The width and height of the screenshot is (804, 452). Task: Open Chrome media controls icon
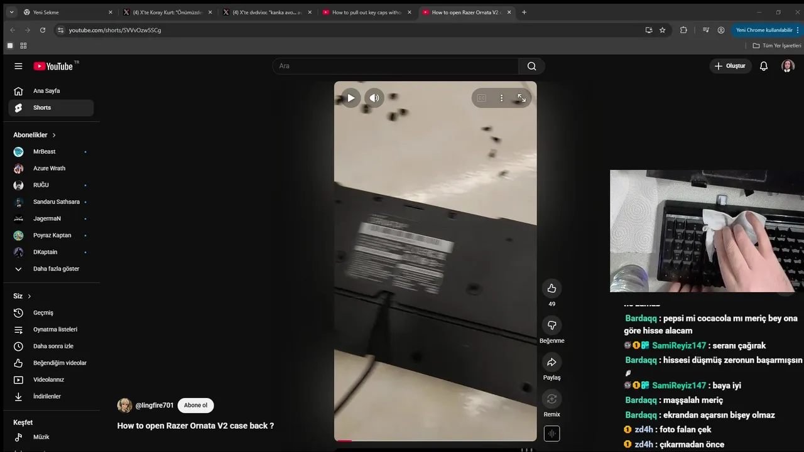pos(706,30)
